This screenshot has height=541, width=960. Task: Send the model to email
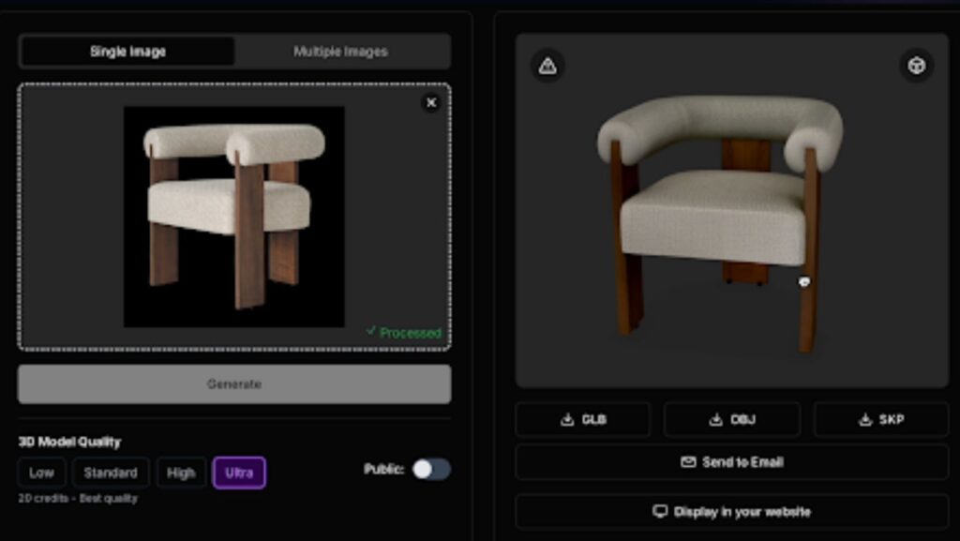(x=732, y=462)
